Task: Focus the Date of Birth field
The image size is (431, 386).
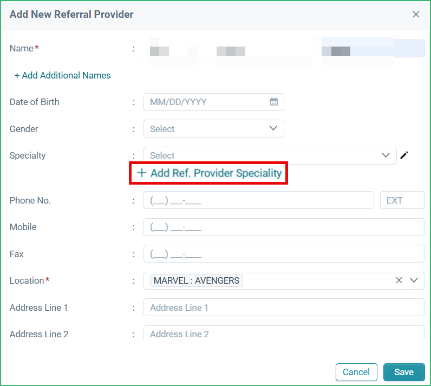Action: (206, 102)
